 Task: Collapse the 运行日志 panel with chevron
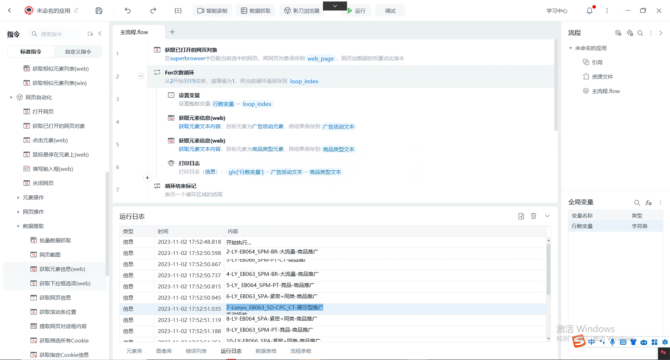547,216
